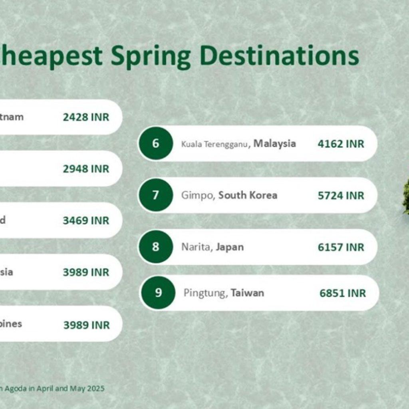Click the Pingtung, Taiwan destination text
This screenshot has height=409, width=409.
tap(224, 293)
